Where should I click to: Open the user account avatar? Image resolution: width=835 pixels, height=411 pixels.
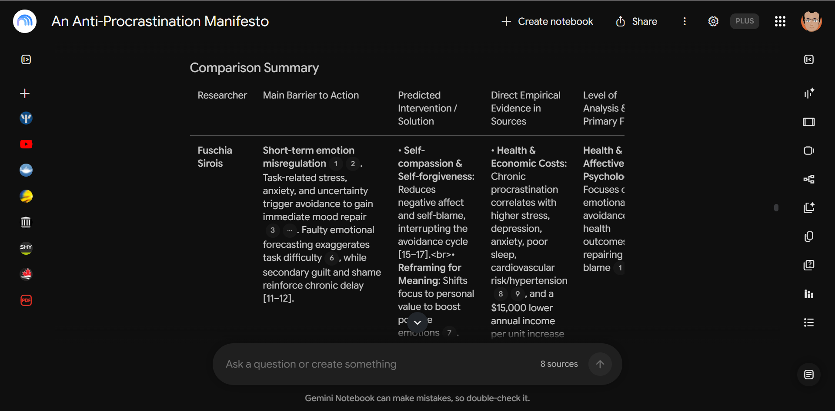point(812,21)
